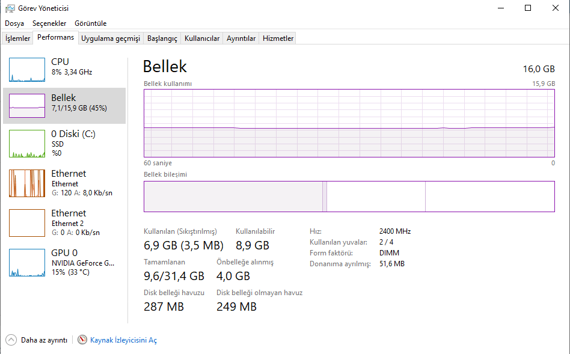This screenshot has height=354, width=570.
Task: Switch to the Uygulama geçmişi tab
Action: coord(111,38)
